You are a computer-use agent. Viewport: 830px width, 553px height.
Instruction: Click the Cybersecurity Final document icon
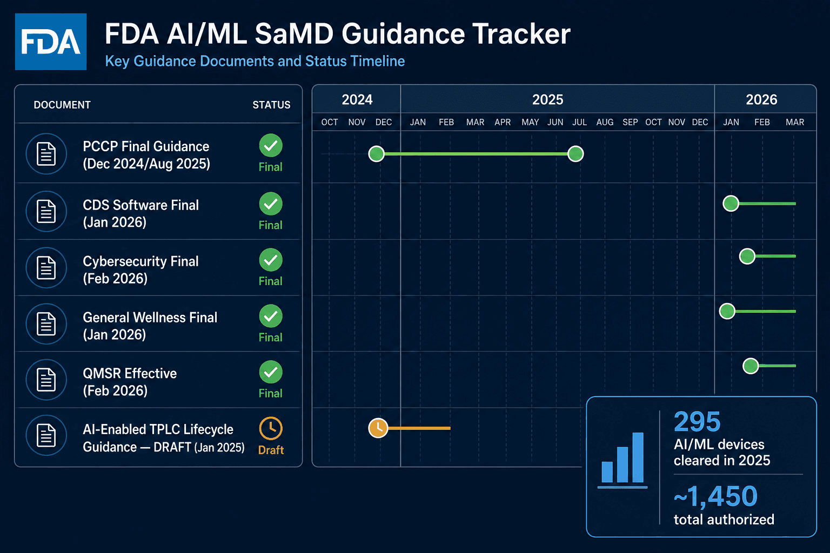(x=46, y=268)
